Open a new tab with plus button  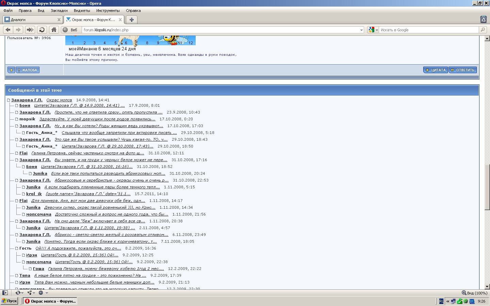(x=132, y=20)
